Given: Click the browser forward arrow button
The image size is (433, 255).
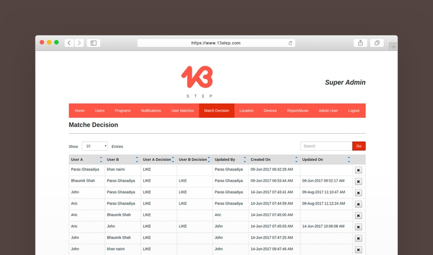Looking at the screenshot, I should (x=79, y=43).
